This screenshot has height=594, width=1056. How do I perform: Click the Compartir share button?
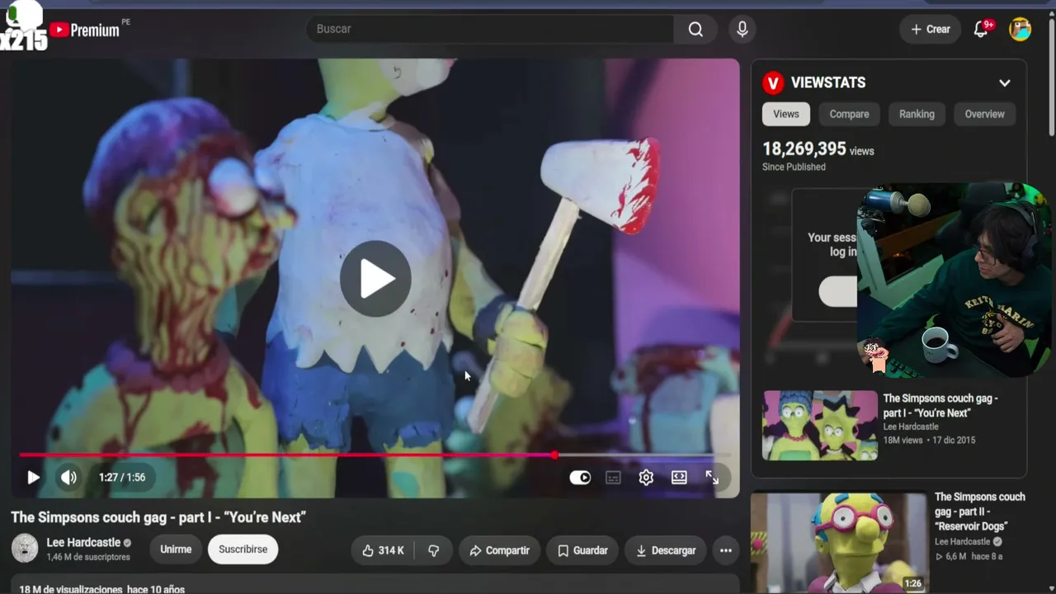pos(499,550)
